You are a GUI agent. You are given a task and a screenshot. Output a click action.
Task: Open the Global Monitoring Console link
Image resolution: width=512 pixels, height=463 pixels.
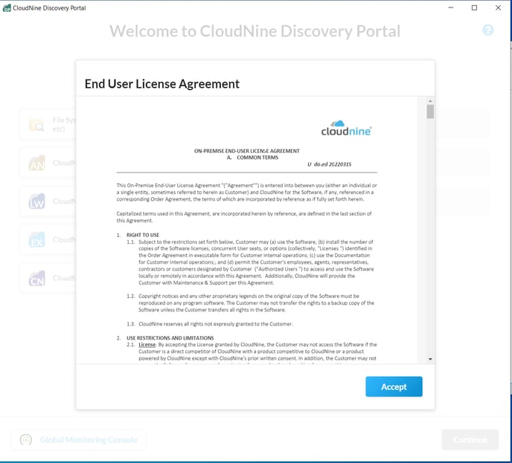pyautogui.click(x=89, y=440)
